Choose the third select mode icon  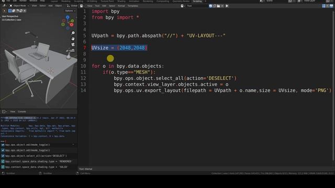click(17, 10)
